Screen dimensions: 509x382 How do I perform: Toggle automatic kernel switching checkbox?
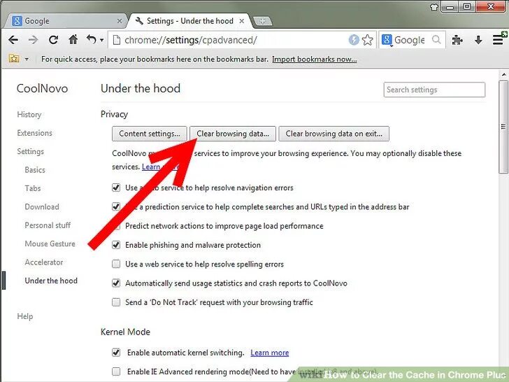click(x=116, y=353)
